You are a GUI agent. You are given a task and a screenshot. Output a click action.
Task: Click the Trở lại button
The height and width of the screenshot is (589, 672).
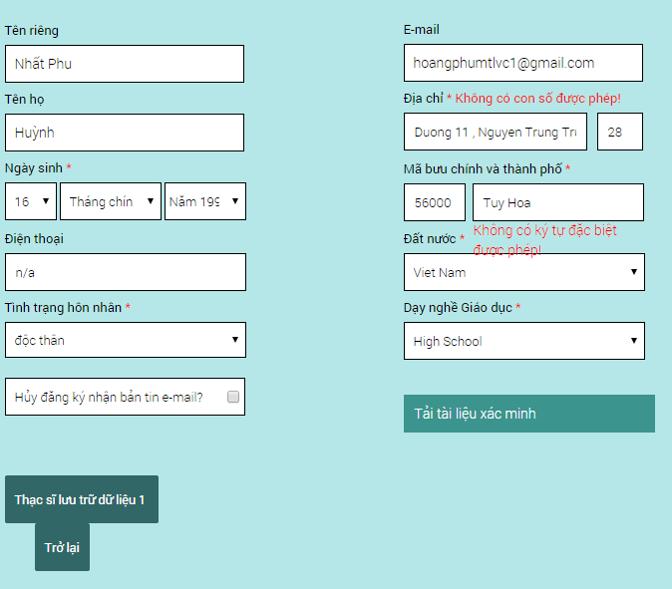(62, 547)
